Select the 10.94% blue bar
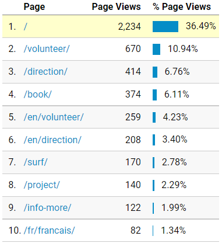222x243 pixels. click(x=157, y=49)
